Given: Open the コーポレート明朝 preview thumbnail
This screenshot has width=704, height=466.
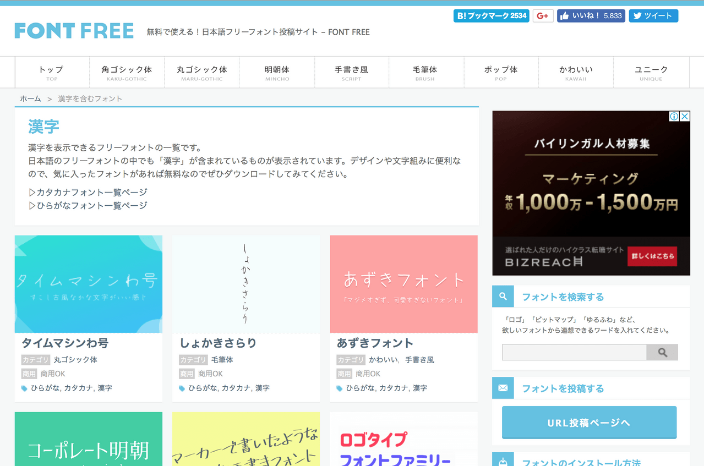Looking at the screenshot, I should pos(89,439).
